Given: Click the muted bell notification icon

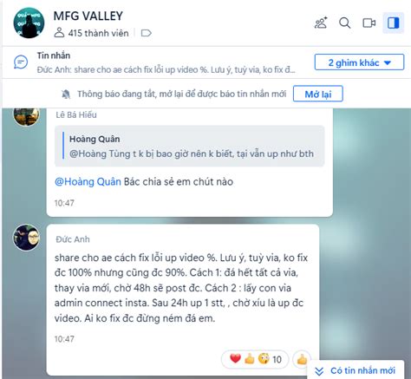Looking at the screenshot, I should (66, 94).
